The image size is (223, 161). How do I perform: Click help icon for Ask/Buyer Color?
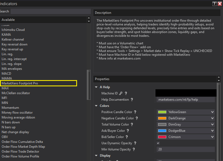click(x=128, y=131)
